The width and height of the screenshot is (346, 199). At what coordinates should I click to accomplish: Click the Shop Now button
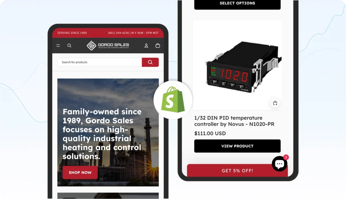click(x=80, y=173)
